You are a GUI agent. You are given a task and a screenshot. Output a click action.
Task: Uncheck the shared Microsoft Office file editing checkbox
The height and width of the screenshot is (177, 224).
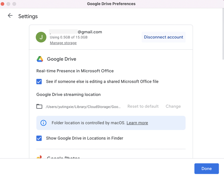(39, 82)
